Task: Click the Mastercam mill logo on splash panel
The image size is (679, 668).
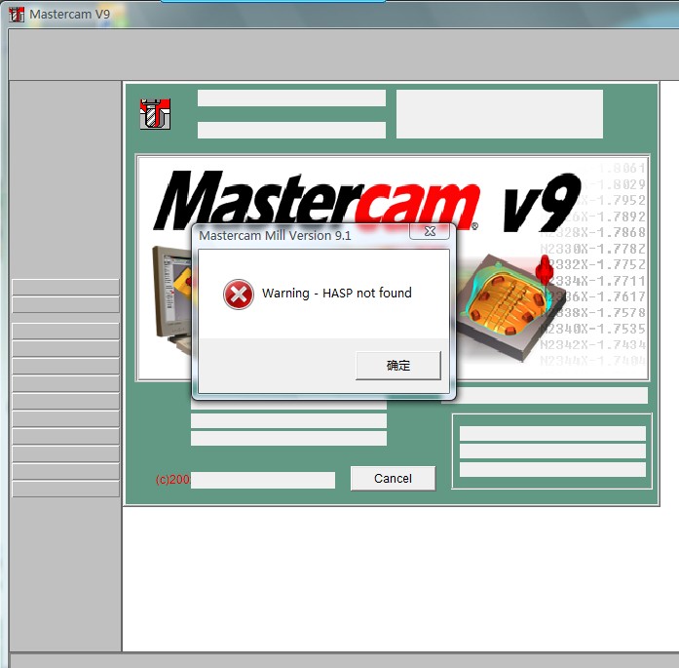Action: [x=155, y=114]
